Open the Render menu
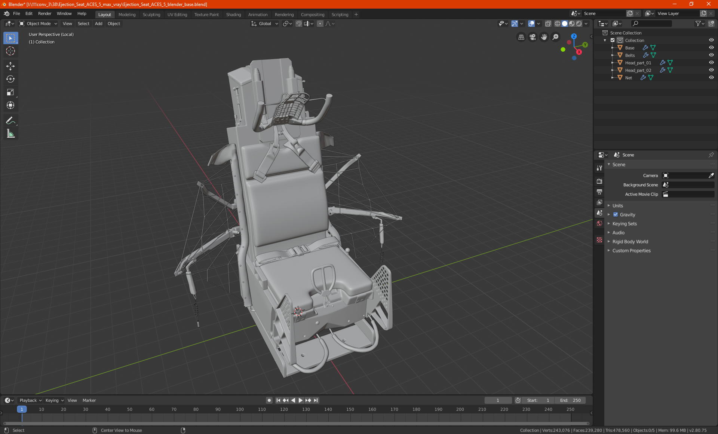 (x=45, y=13)
